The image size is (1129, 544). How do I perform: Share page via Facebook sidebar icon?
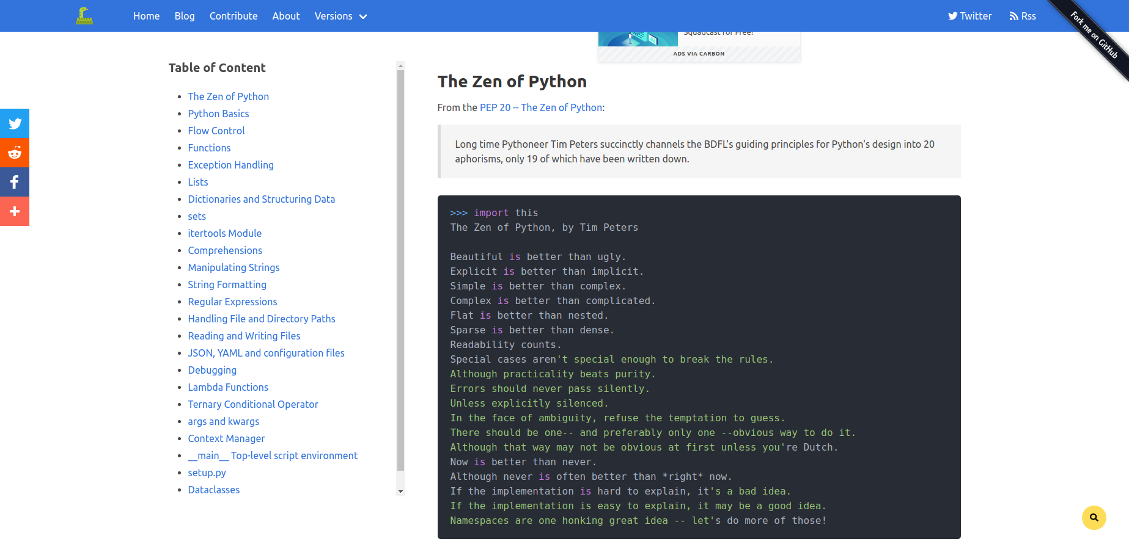(x=15, y=182)
